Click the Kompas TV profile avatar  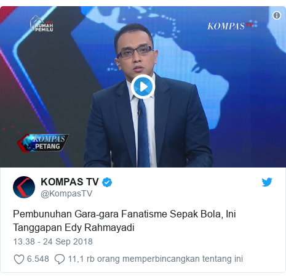[24, 187]
